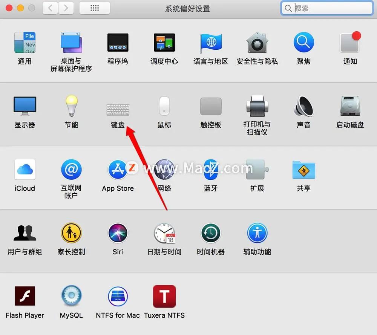Open the Tuxera NTFS pane

tap(164, 296)
